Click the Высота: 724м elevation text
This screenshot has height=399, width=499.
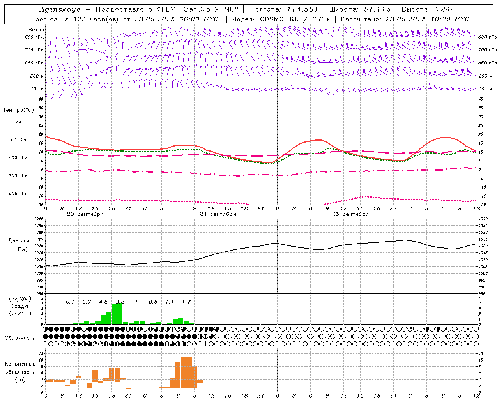pos(428,9)
